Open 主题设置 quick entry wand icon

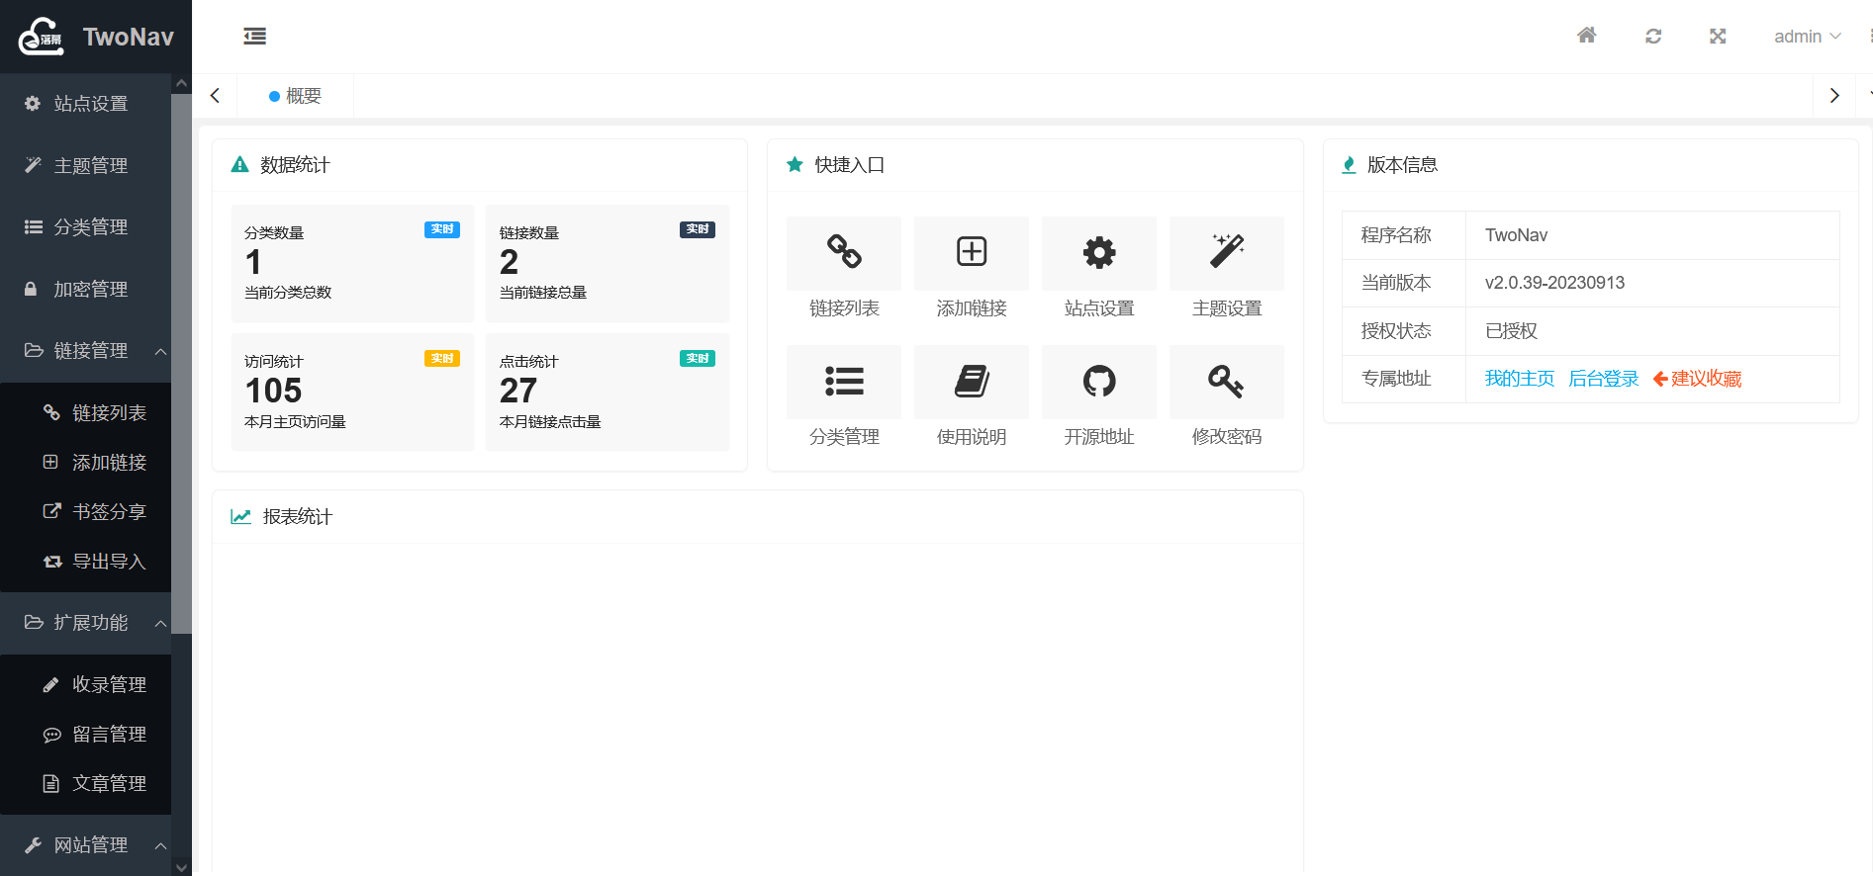click(x=1227, y=252)
